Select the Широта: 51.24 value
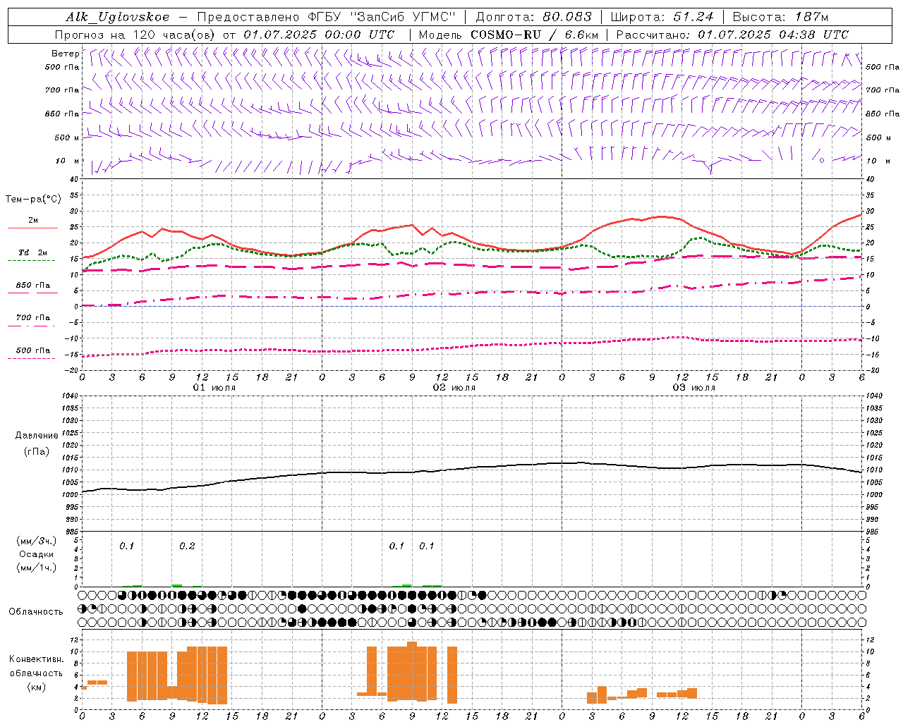This screenshot has height=722, width=903. 662,17
